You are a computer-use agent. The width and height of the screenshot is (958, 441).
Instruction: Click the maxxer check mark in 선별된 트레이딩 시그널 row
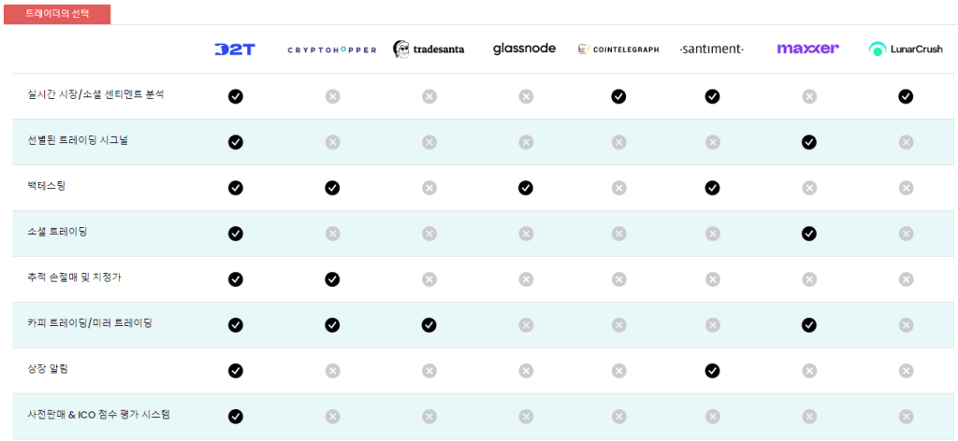click(809, 142)
